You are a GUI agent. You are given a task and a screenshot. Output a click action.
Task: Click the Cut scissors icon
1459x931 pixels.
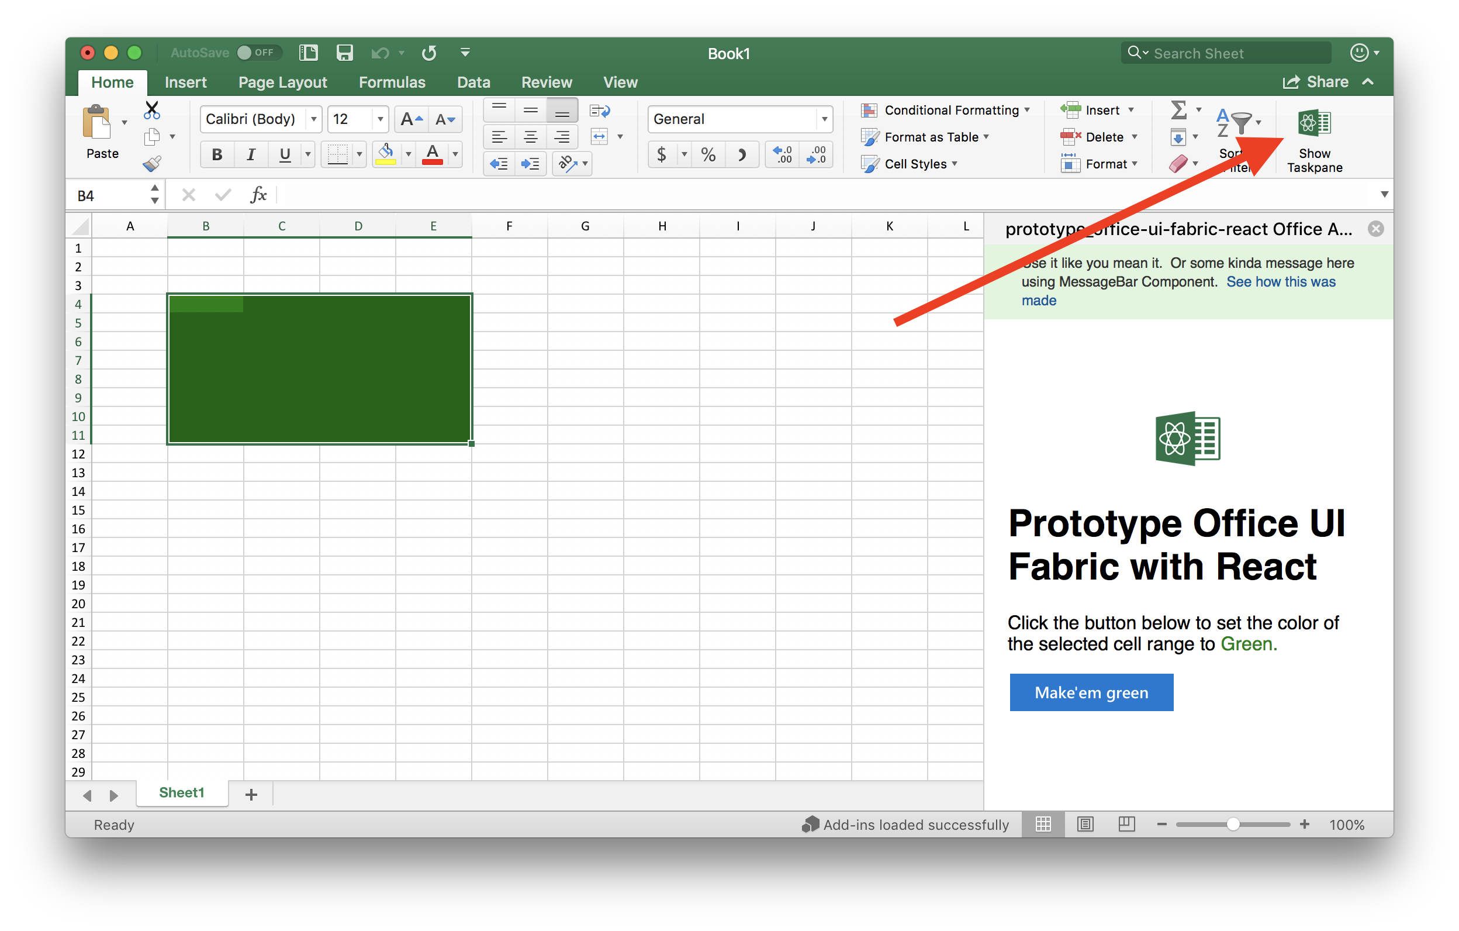tap(151, 111)
